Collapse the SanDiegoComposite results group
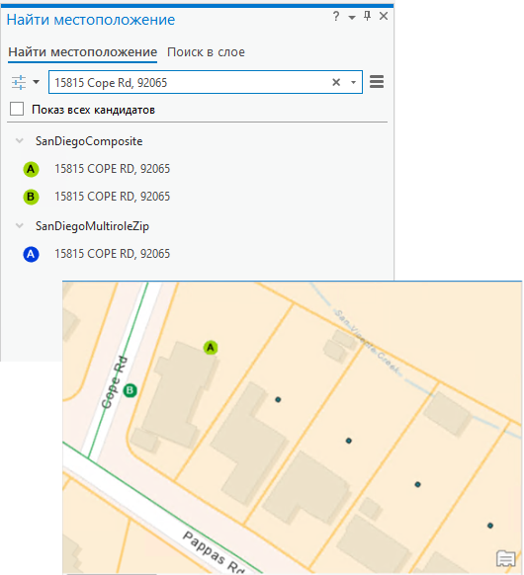The height and width of the screenshot is (575, 524). coord(20,141)
